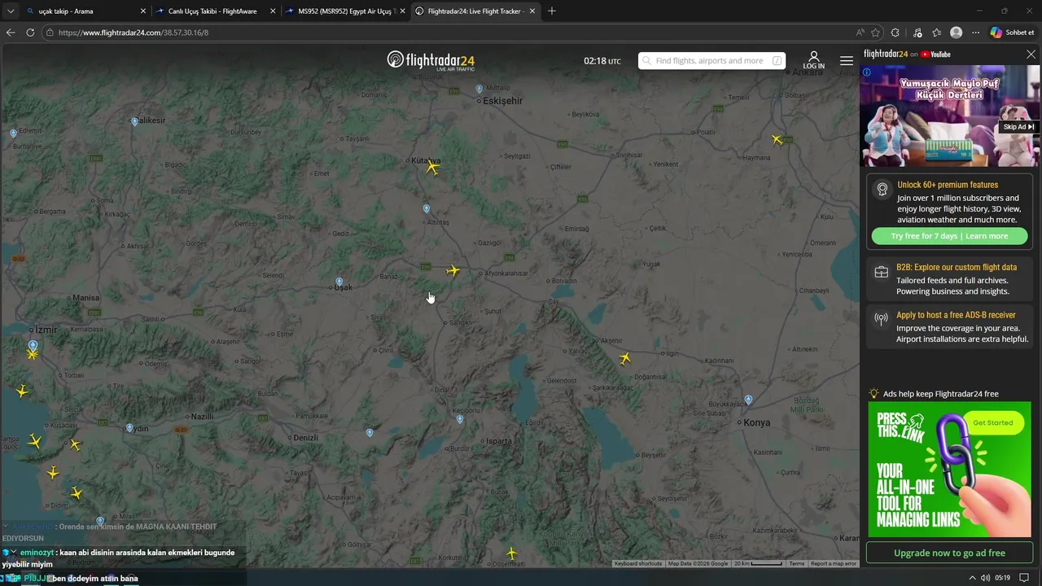Click the 02:18 UTC clock

pyautogui.click(x=602, y=61)
